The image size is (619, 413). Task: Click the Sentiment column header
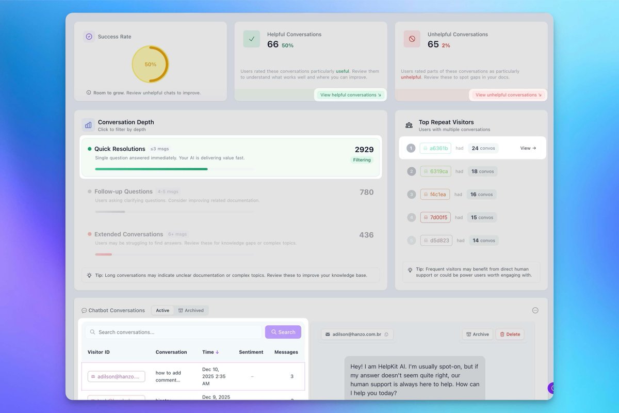pyautogui.click(x=251, y=352)
